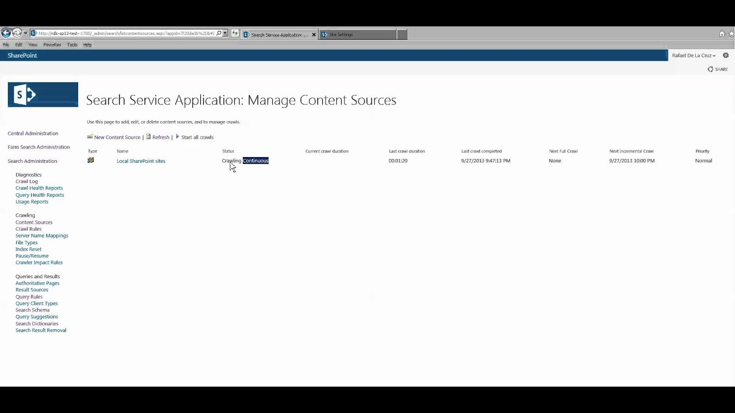Open the recent pages dropdown beside Forward

point(25,34)
